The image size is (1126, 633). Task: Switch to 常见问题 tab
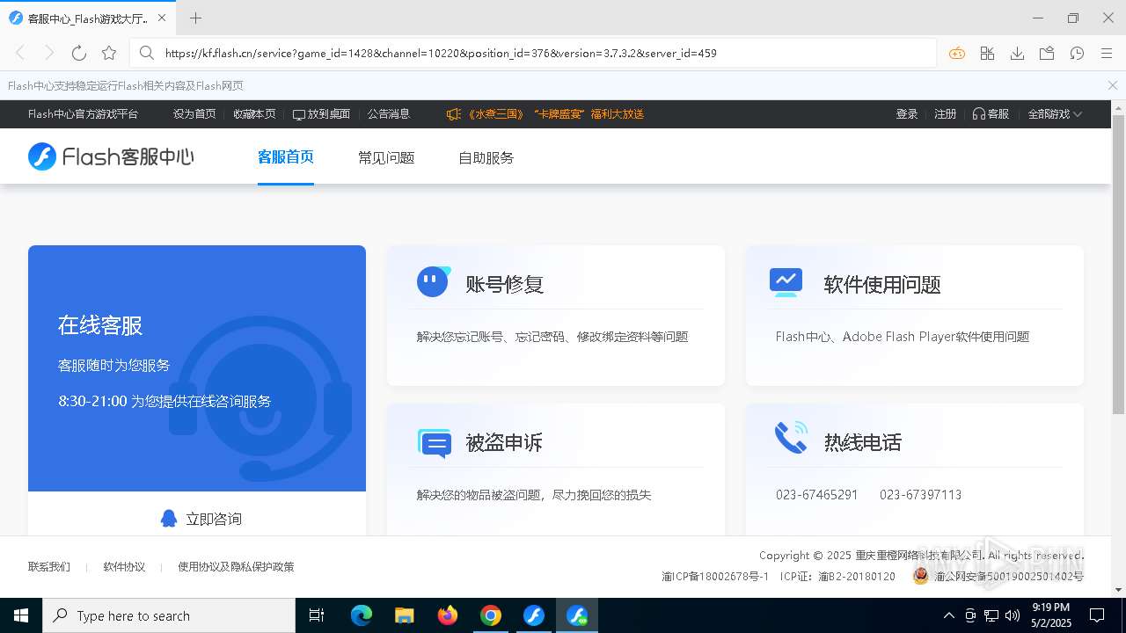(x=386, y=158)
